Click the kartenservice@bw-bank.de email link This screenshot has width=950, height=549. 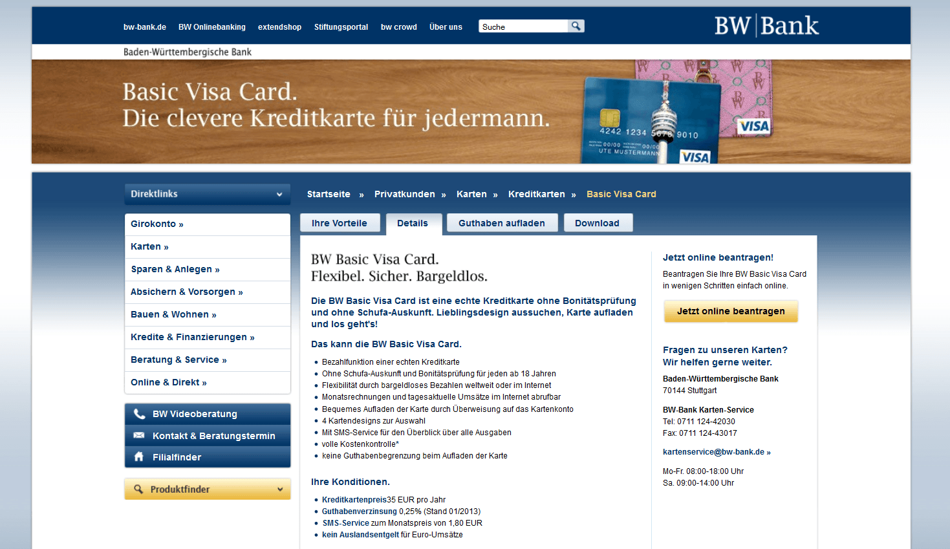(x=717, y=452)
